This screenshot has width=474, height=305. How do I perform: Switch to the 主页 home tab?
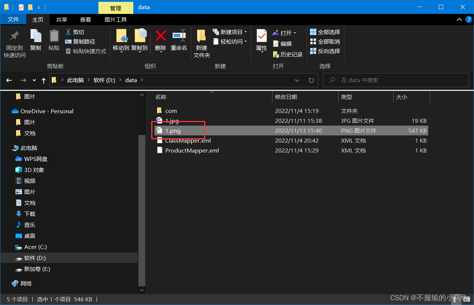pos(38,20)
